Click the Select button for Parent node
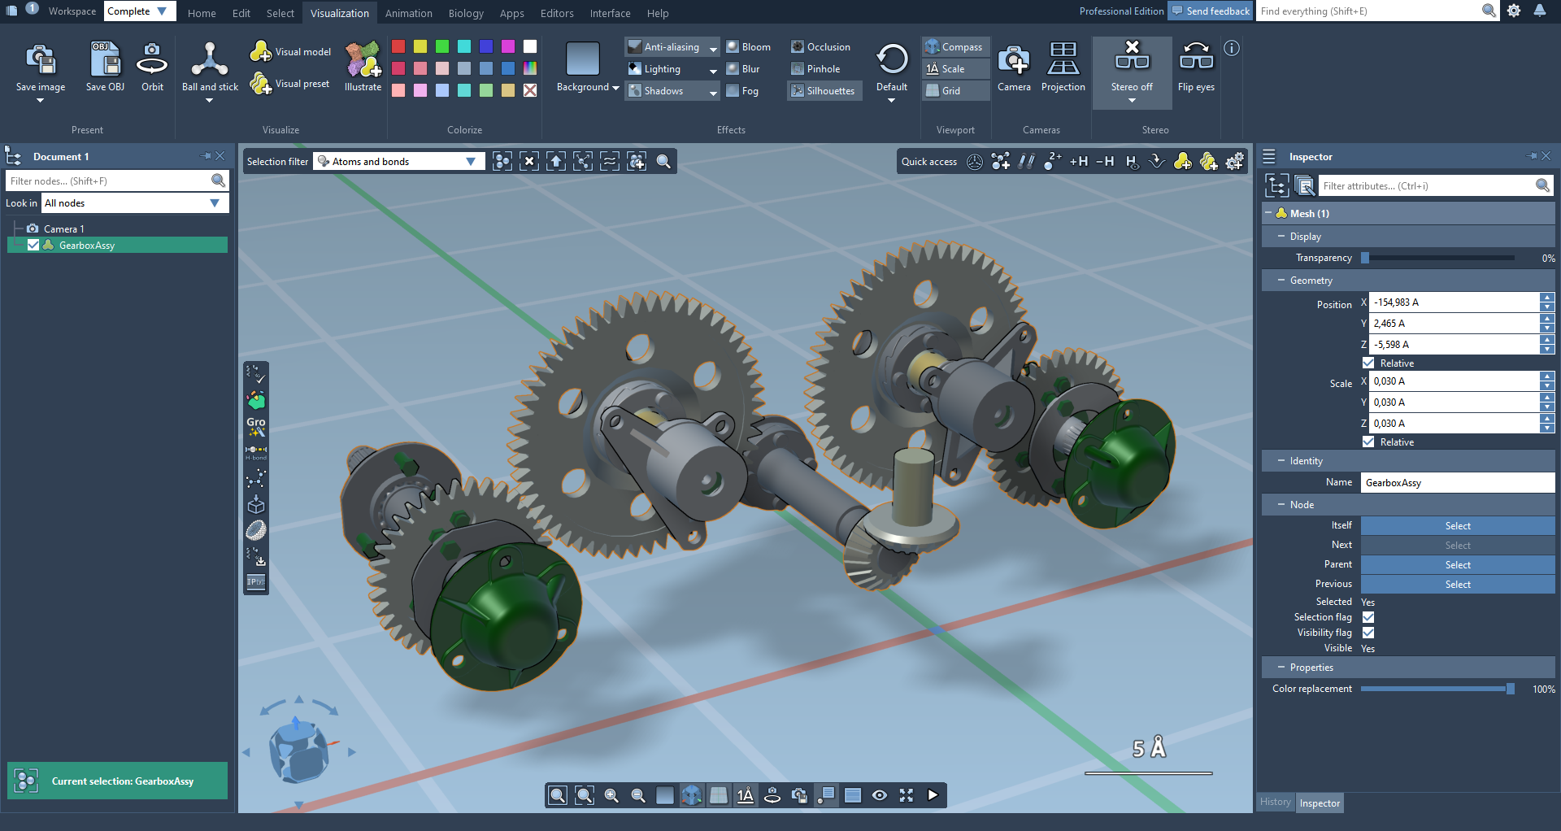Screen dimensions: 1561x831 coord(1457,565)
